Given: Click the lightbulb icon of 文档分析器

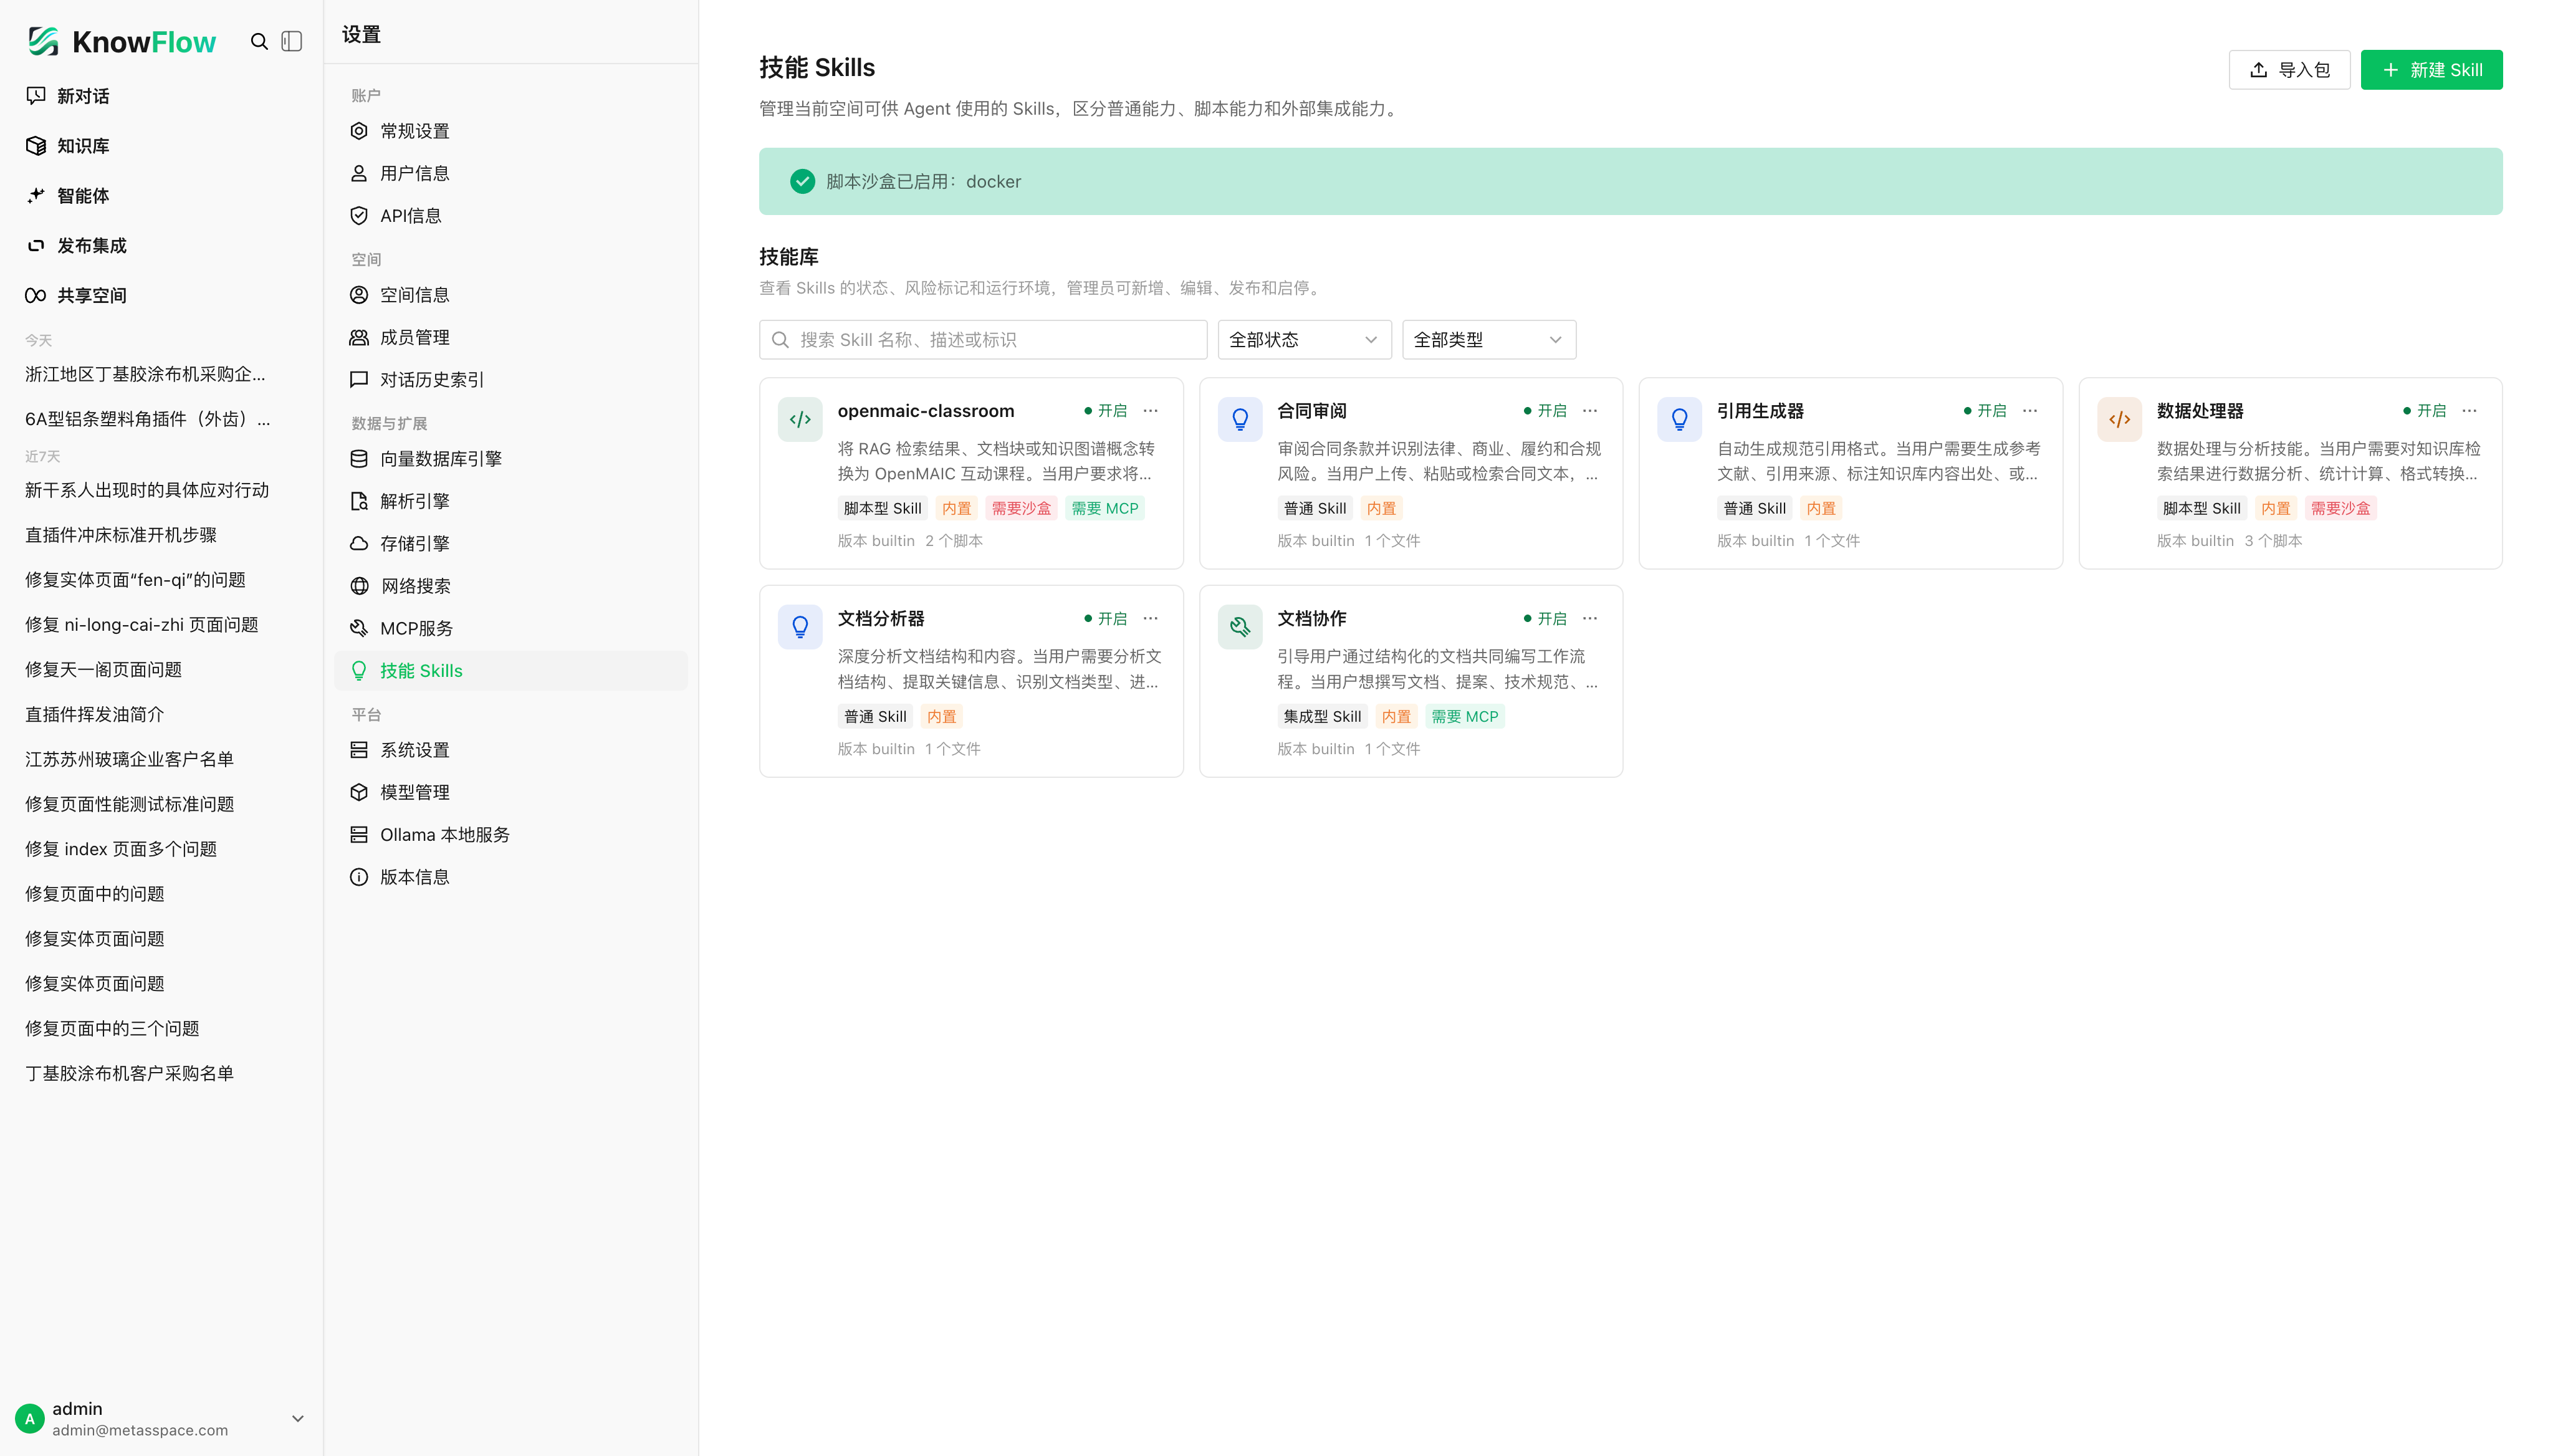Looking at the screenshot, I should click(800, 627).
